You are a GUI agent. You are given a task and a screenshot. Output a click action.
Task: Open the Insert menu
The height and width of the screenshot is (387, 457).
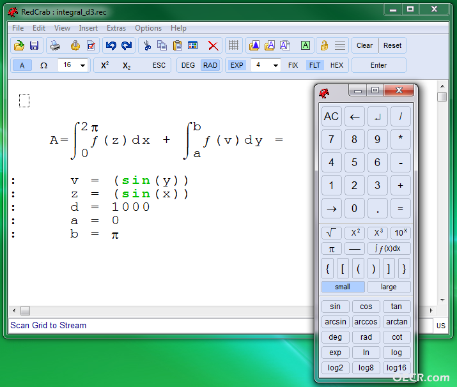click(x=88, y=28)
